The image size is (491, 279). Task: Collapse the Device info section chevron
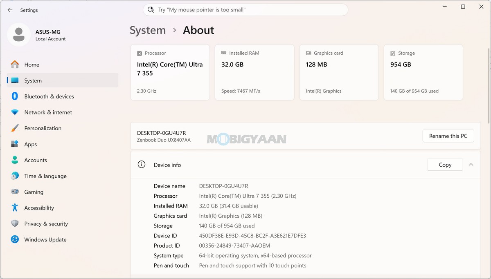(471, 165)
